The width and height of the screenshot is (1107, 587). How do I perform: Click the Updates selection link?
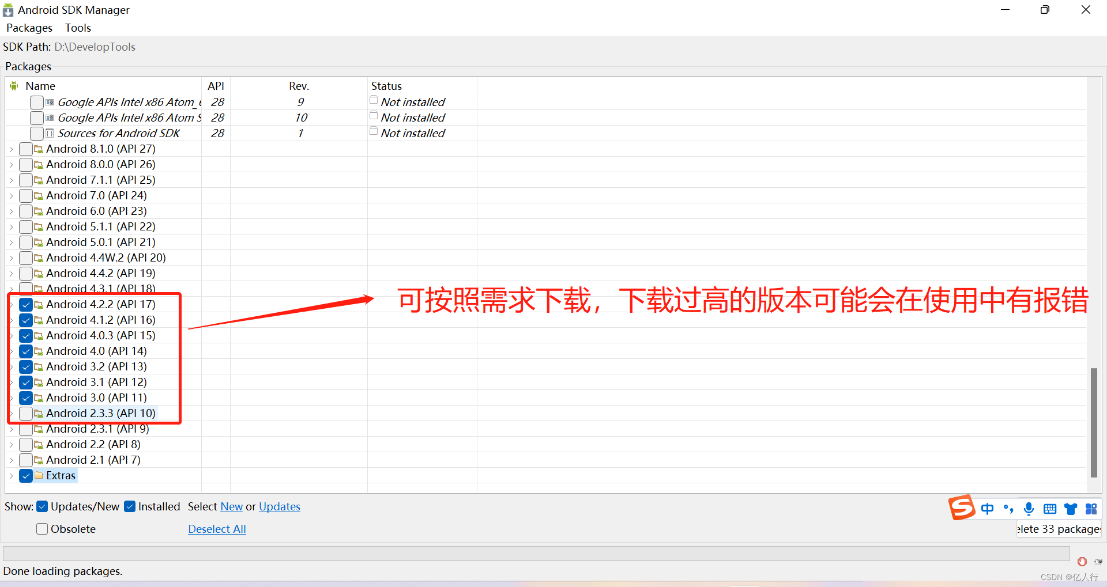(x=280, y=506)
